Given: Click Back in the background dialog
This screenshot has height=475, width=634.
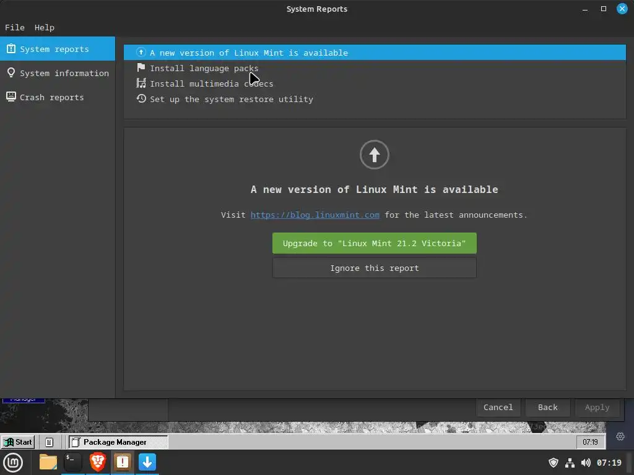Looking at the screenshot, I should point(548,407).
